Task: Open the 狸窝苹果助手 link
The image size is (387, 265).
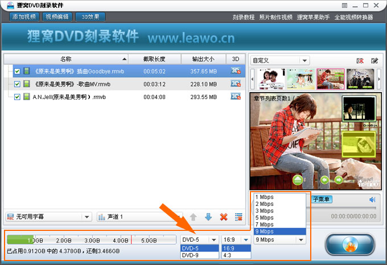Action: [x=313, y=17]
